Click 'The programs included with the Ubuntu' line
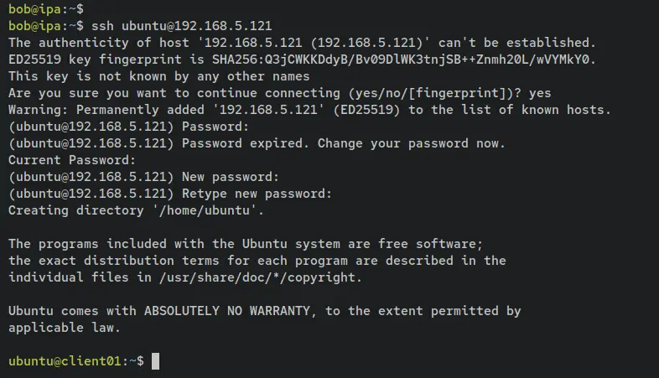Screen dimensions: 659x378 click(x=246, y=244)
